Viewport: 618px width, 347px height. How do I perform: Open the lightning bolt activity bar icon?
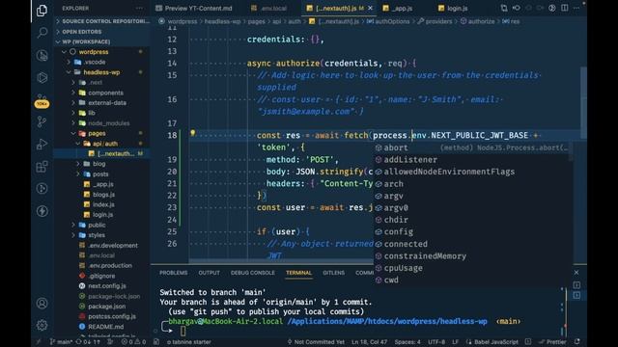(x=42, y=211)
